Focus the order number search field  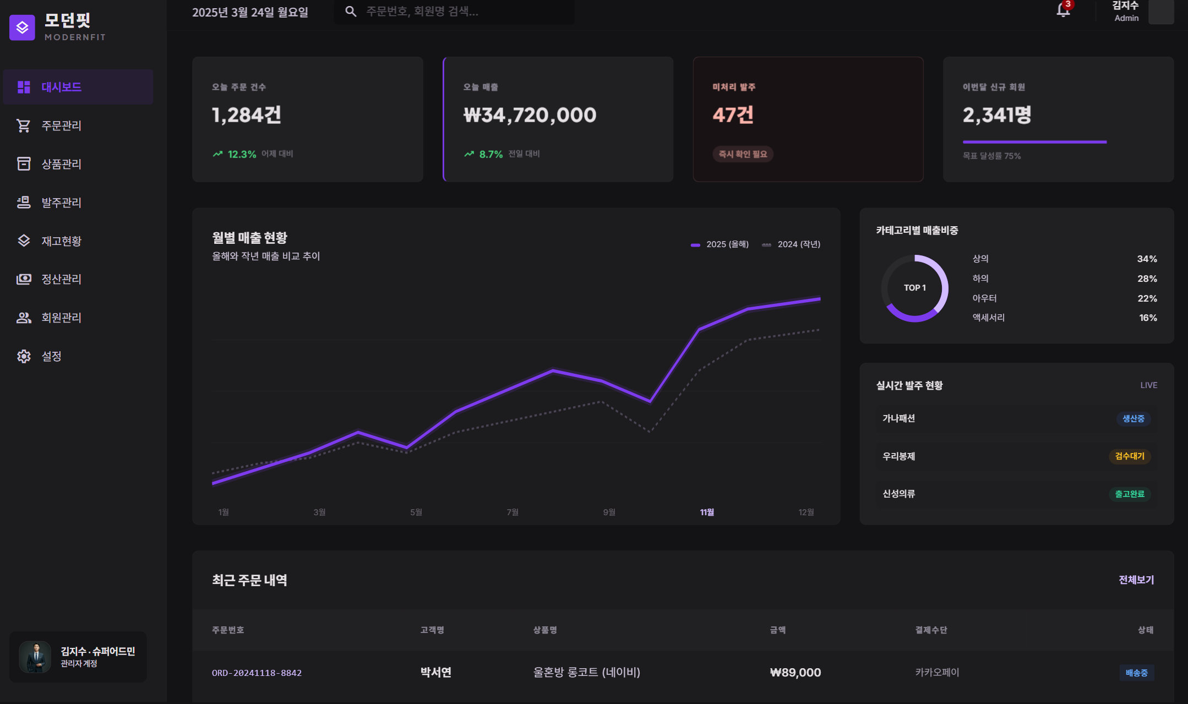[x=454, y=12]
